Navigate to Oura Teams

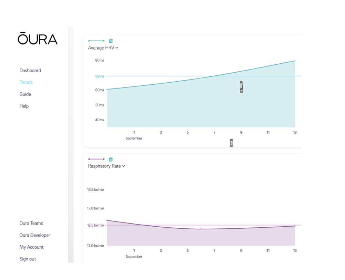(x=31, y=223)
